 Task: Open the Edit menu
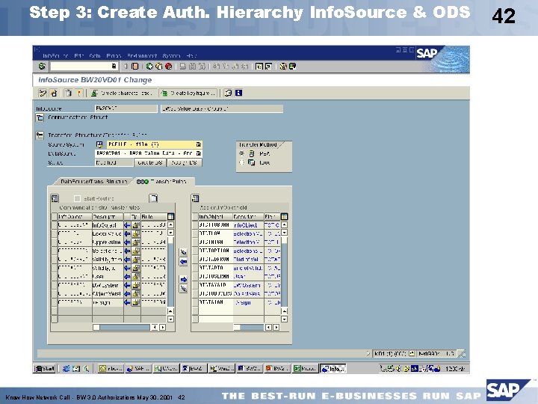pos(79,55)
